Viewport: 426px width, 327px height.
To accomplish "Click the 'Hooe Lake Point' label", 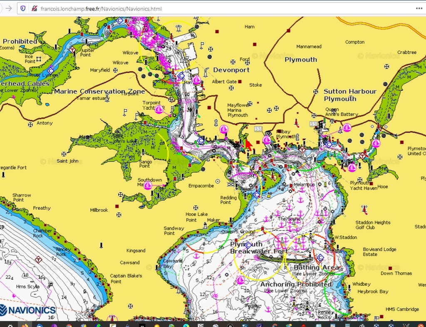I will tap(196, 217).
